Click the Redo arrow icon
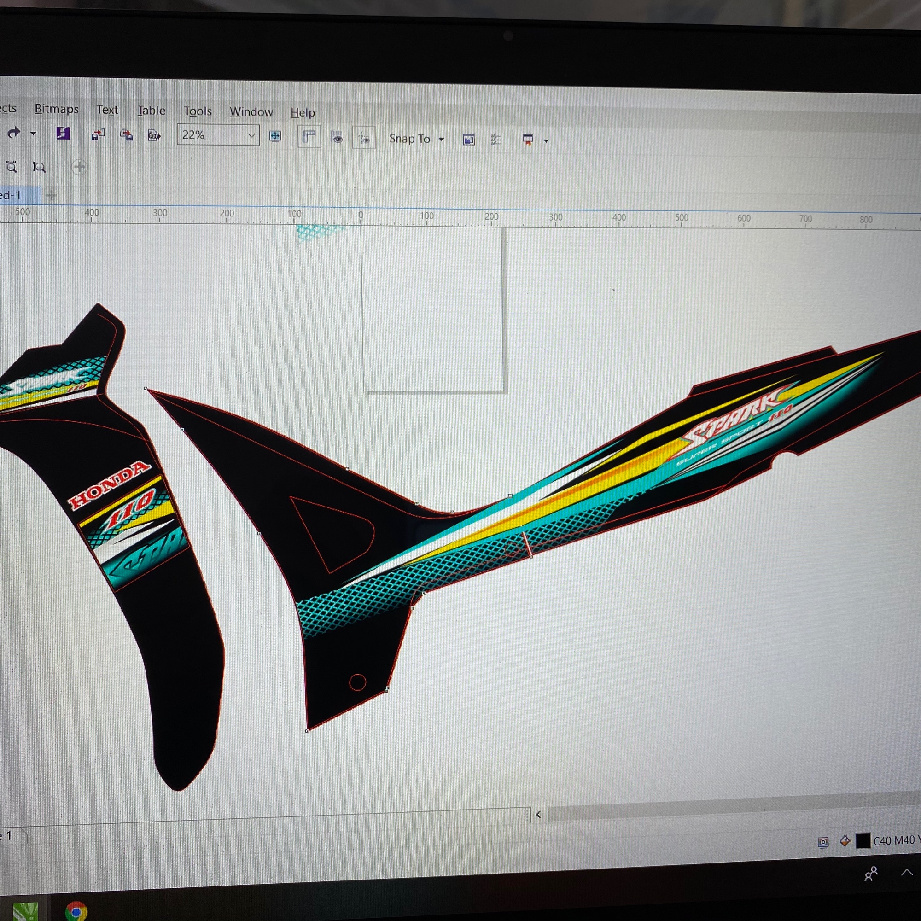Image resolution: width=921 pixels, height=921 pixels. [14, 133]
